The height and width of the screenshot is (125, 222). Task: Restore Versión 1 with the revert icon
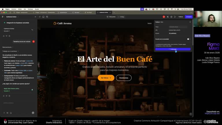[x=32, y=30]
